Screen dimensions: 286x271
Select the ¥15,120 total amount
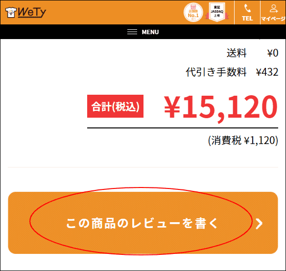point(221,107)
